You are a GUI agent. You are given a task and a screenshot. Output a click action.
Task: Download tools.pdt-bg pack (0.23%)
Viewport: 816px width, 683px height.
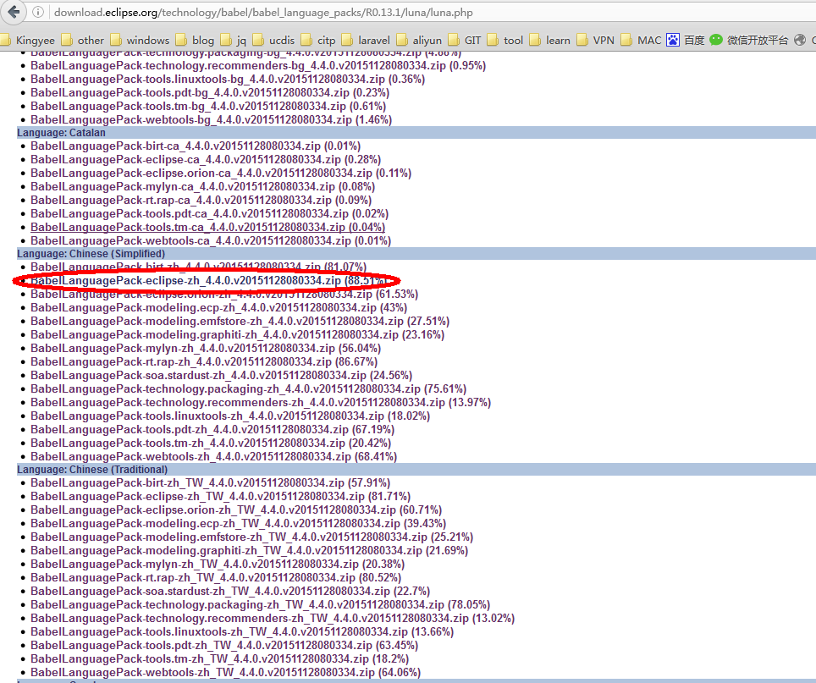[x=210, y=92]
